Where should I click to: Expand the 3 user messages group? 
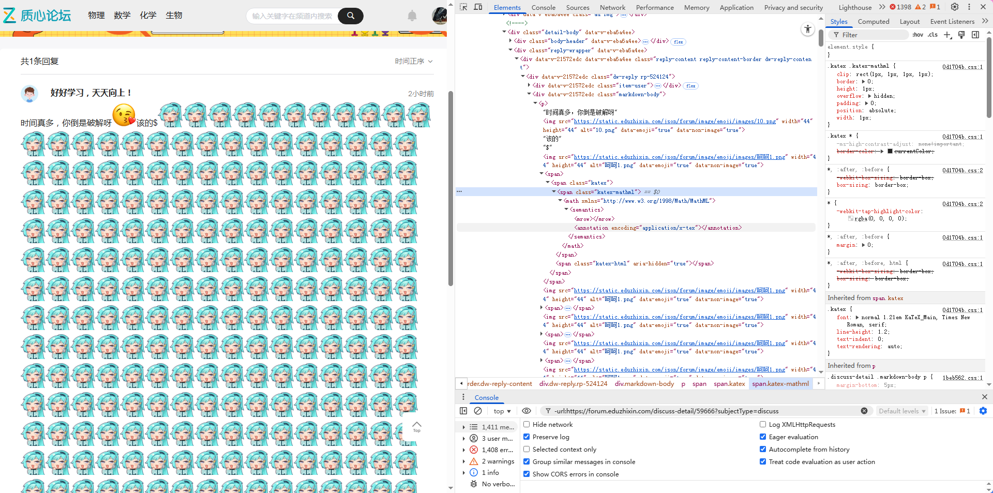coord(464,439)
